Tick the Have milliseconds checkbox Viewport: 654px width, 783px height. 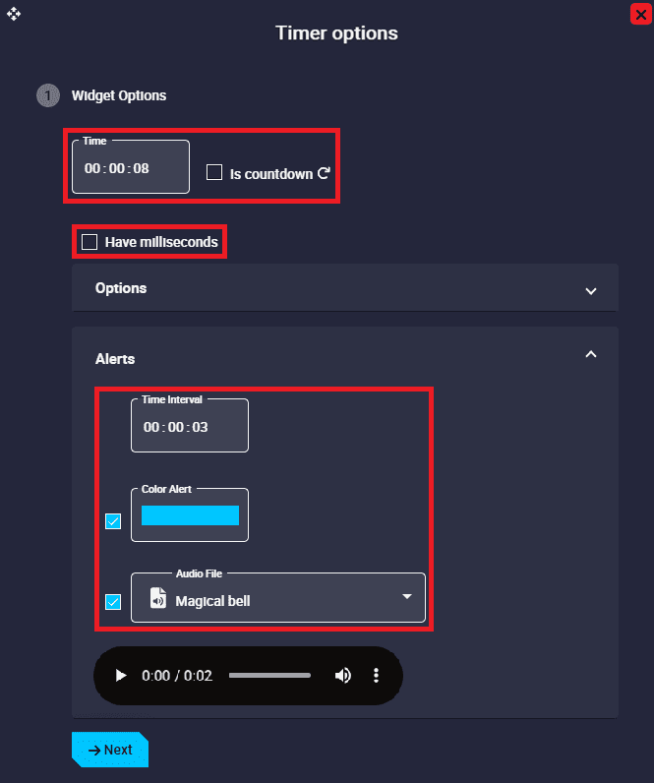point(89,242)
